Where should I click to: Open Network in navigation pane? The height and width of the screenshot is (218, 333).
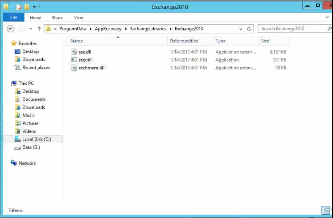pos(23,163)
